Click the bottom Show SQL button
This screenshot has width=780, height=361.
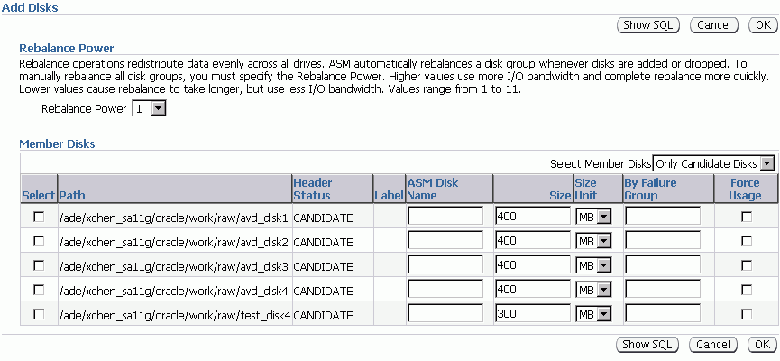coord(647,345)
